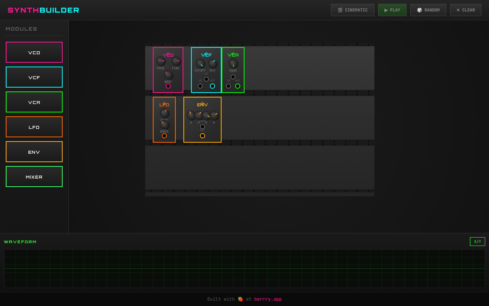Select the MIXER module in sidebar
Viewport: 489px width, 306px height.
click(34, 176)
